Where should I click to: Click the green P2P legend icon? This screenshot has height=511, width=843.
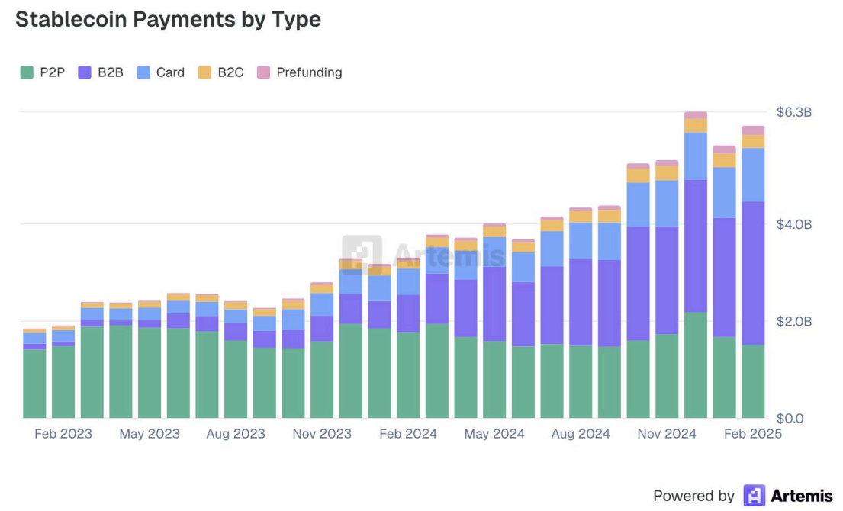click(x=26, y=72)
